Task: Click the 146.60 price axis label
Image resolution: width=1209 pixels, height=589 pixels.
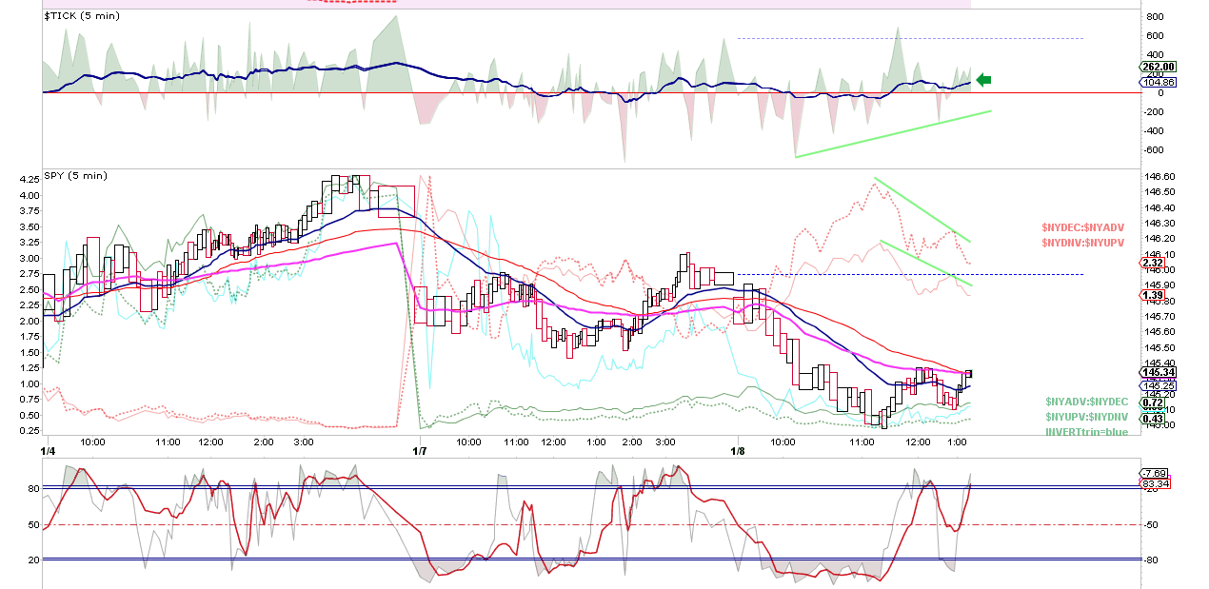Action: coord(1159,177)
